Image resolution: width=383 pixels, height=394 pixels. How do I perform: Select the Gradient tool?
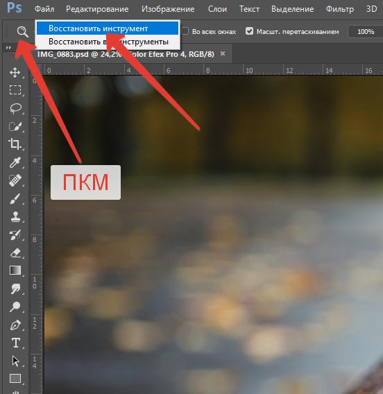15,271
